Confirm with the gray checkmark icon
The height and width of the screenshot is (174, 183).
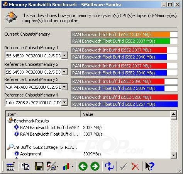tap(124, 166)
